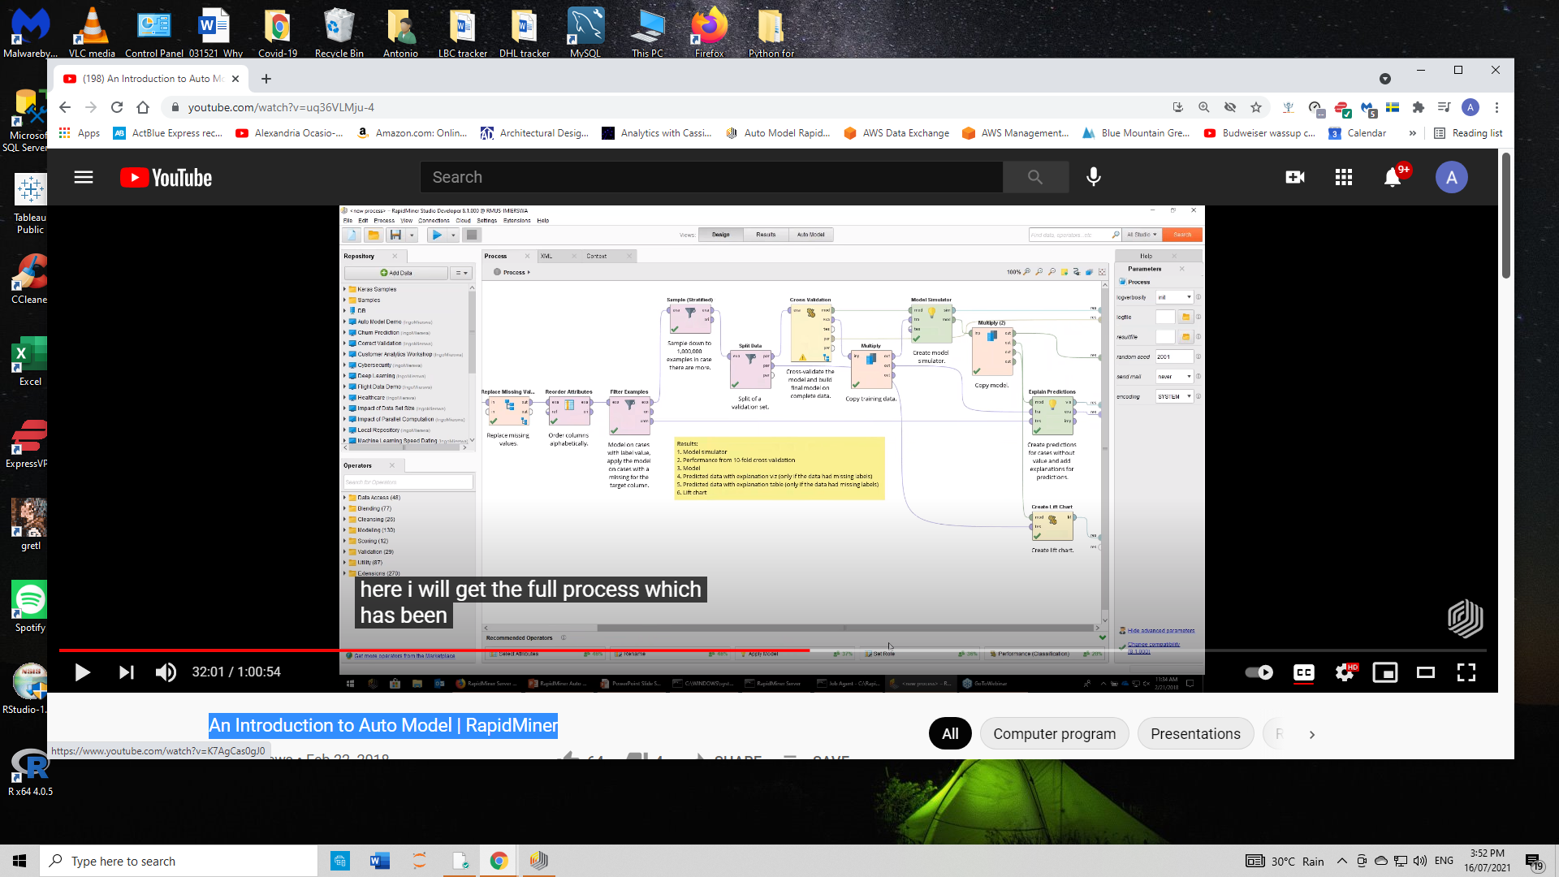Open the YouTube guide hamburger menu
The width and height of the screenshot is (1559, 877).
(84, 177)
